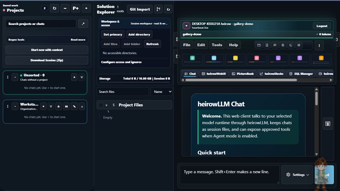The image size is (340, 191).
Task: Switch to the SQL Manager tab
Action: point(301,74)
